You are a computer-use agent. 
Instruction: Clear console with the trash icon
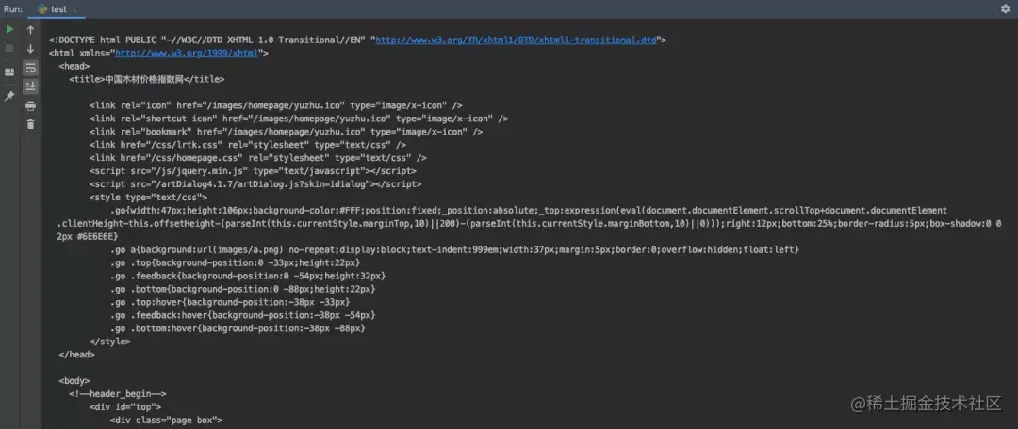point(30,124)
